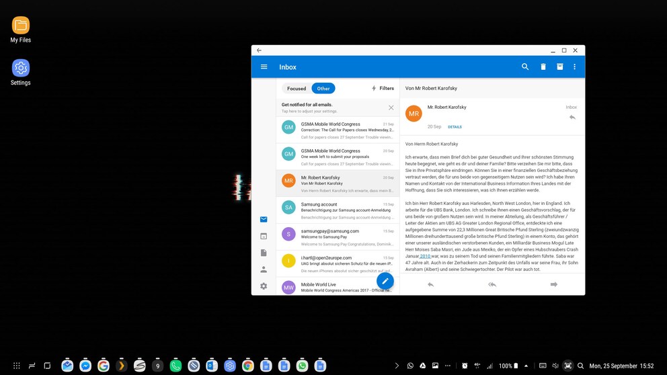Image resolution: width=667 pixels, height=375 pixels.
Task: Click large MR avatar in message header
Action: click(414, 114)
